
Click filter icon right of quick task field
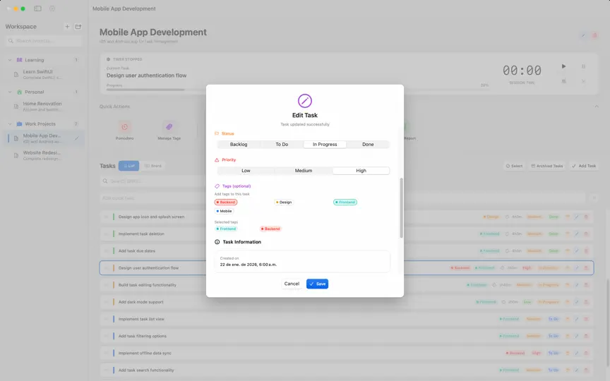coord(594,198)
